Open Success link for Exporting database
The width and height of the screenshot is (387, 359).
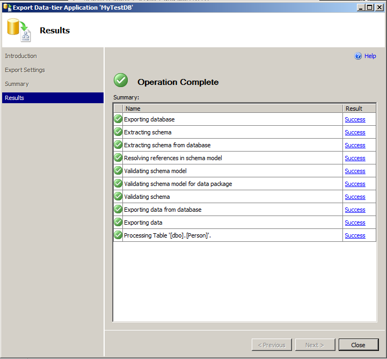click(x=355, y=119)
